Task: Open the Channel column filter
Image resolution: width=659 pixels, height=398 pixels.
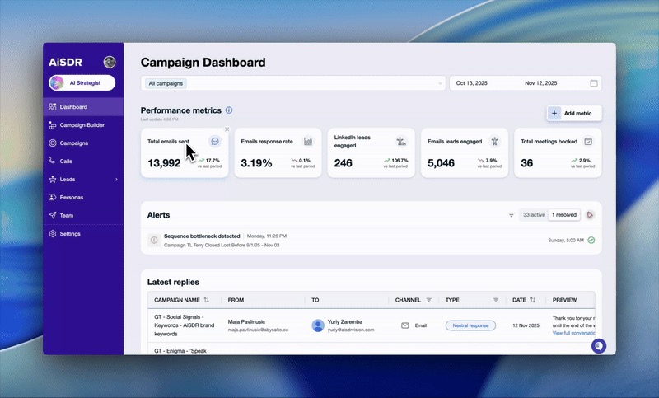Action: pos(428,300)
